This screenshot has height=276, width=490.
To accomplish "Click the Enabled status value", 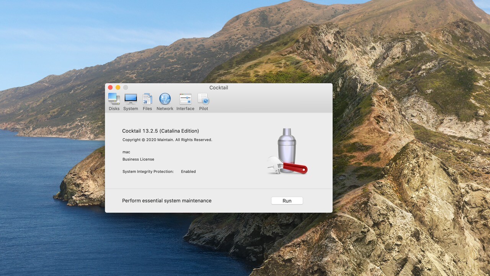I will pyautogui.click(x=188, y=172).
